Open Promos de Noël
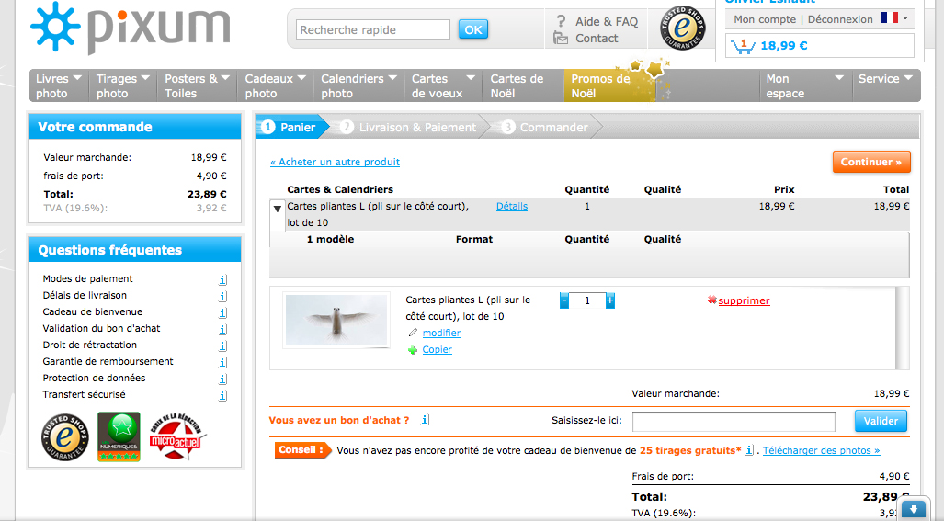This screenshot has width=944, height=521. [609, 85]
